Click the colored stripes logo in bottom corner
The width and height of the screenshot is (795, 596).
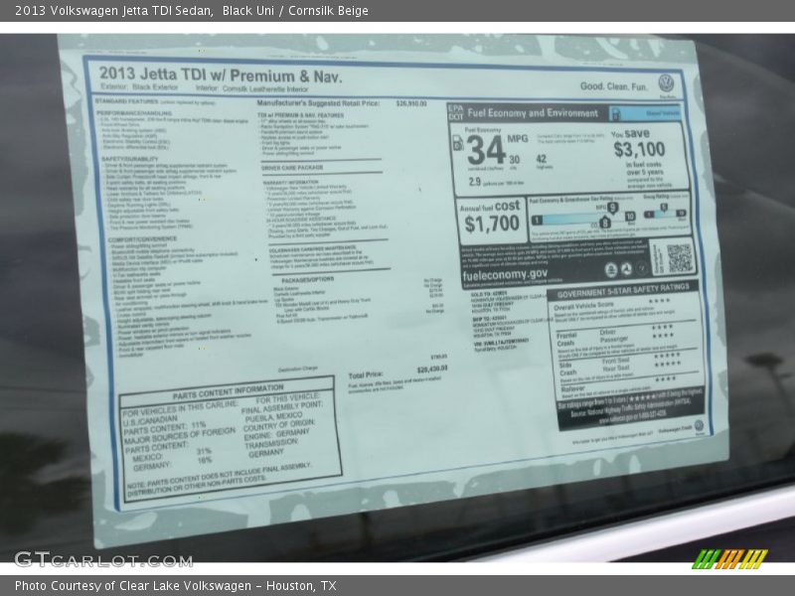[x=729, y=558]
